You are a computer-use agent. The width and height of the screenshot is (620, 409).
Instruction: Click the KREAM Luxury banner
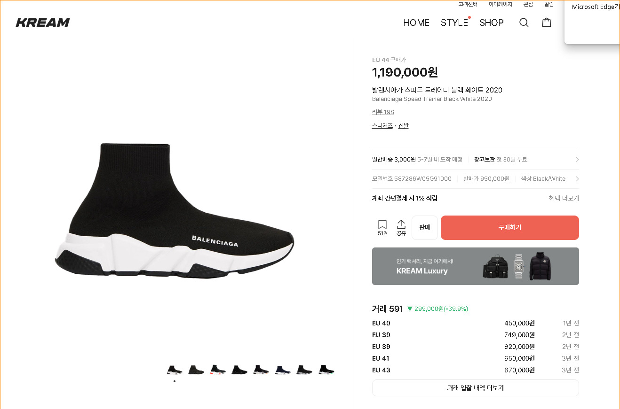tap(475, 266)
